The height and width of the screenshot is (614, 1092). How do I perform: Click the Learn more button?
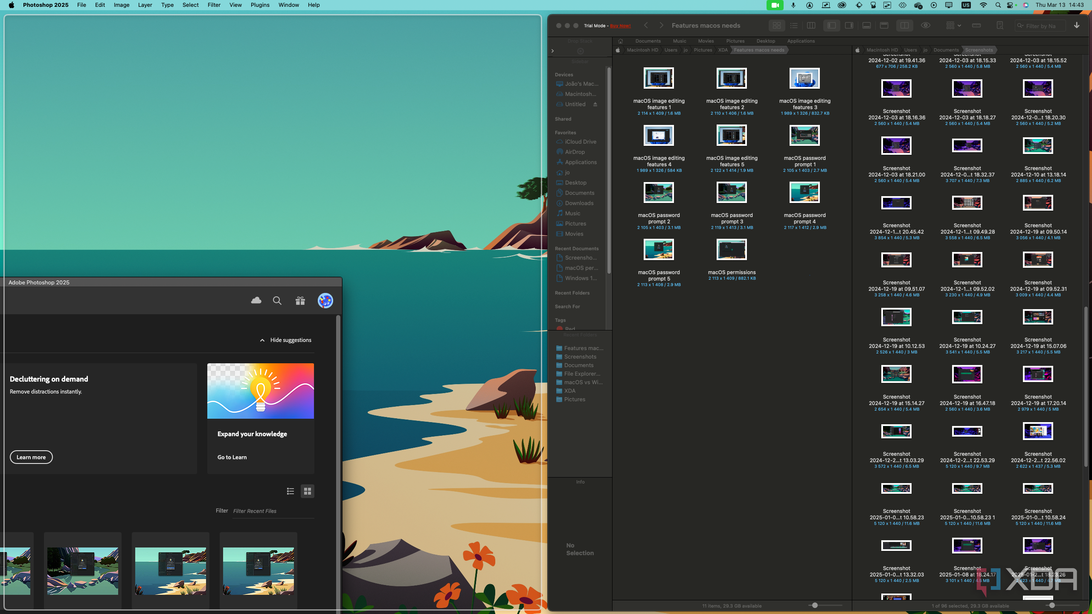31,457
